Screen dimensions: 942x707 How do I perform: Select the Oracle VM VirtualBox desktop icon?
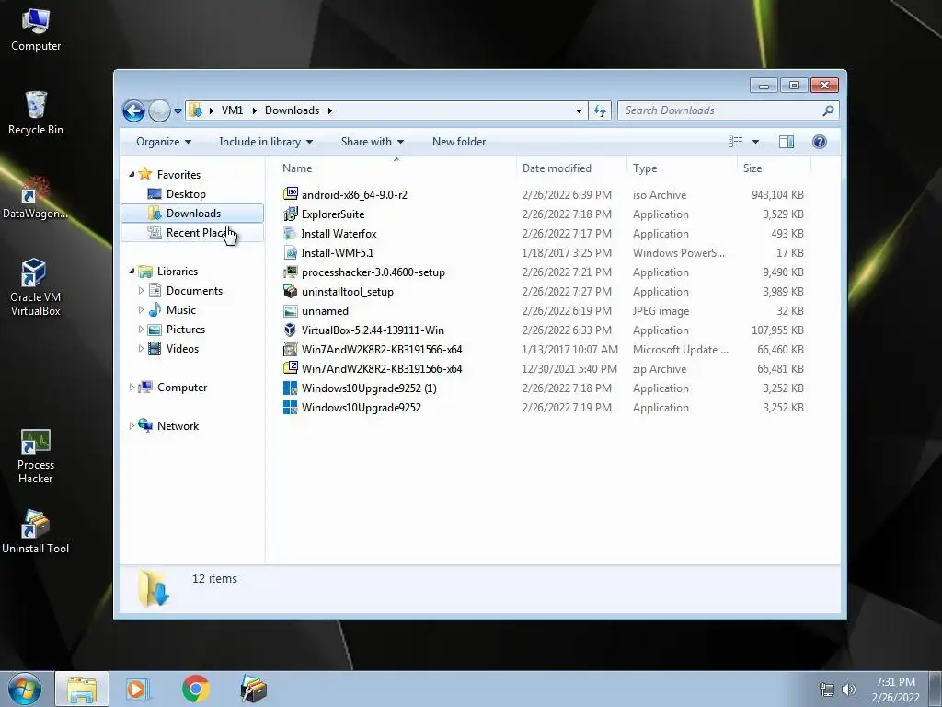pos(36,287)
